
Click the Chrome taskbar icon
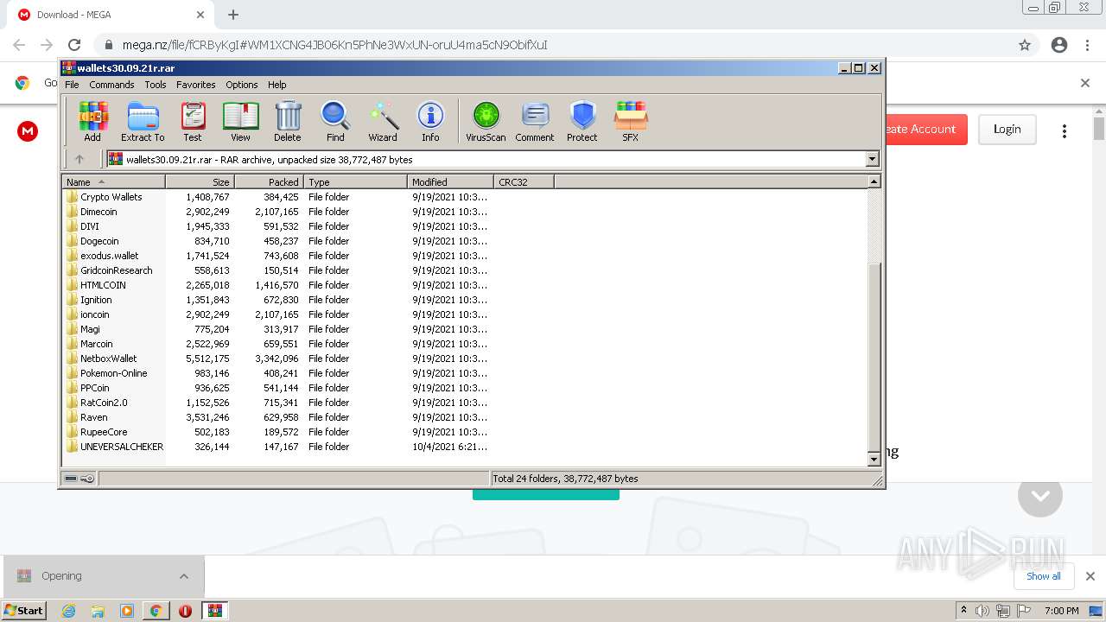156,611
